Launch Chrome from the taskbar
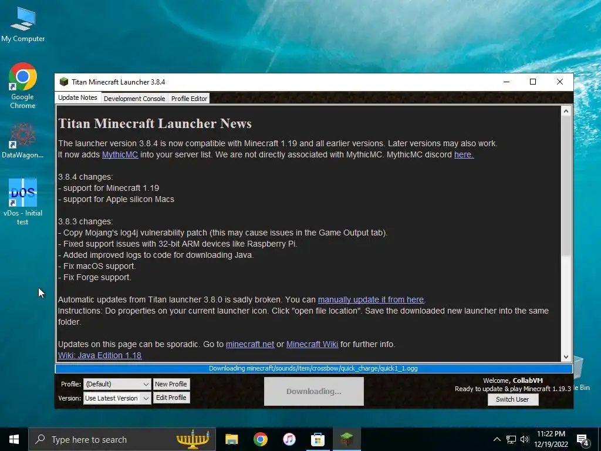The image size is (601, 451). point(260,439)
